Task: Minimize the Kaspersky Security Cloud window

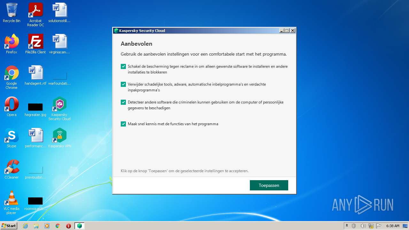Action: 282,31
